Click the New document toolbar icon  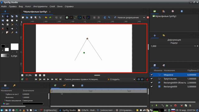coord(23,17)
